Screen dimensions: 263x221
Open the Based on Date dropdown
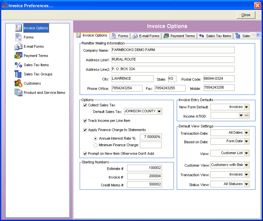pyautogui.click(x=246, y=141)
